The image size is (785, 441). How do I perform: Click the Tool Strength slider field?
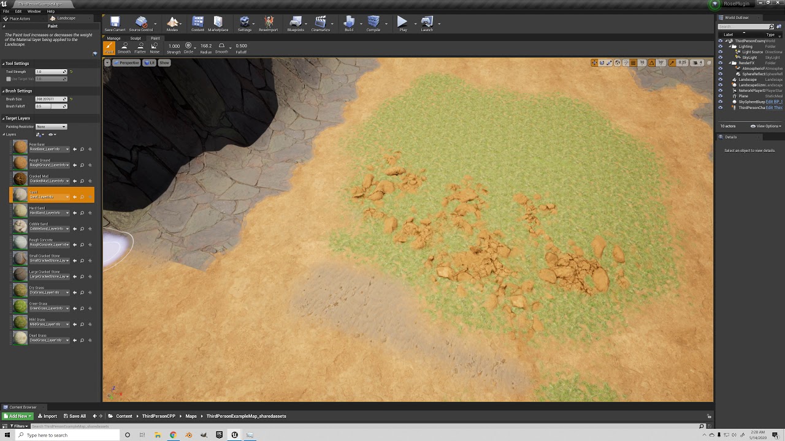tap(51, 72)
